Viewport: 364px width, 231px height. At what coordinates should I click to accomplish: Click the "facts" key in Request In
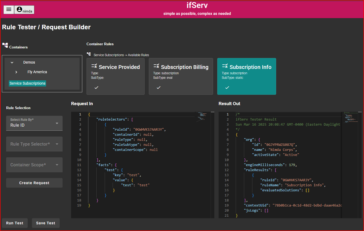(103, 165)
